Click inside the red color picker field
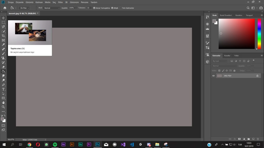The width and height of the screenshot is (264, 148). pos(236,34)
